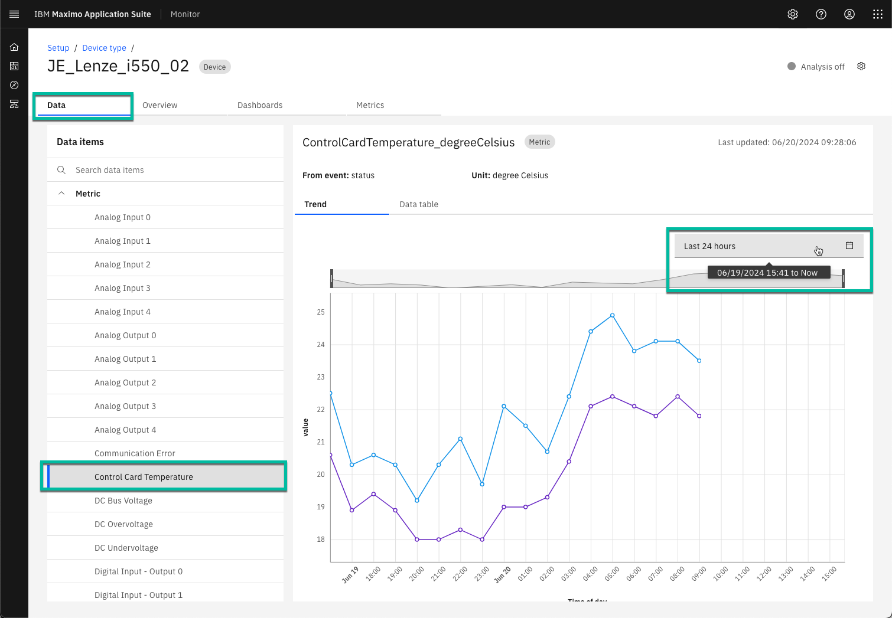The image size is (892, 618).
Task: Select Analog Input 0
Action: click(165, 217)
